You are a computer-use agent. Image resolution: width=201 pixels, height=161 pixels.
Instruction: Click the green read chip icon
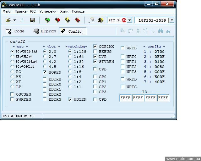[47, 20]
